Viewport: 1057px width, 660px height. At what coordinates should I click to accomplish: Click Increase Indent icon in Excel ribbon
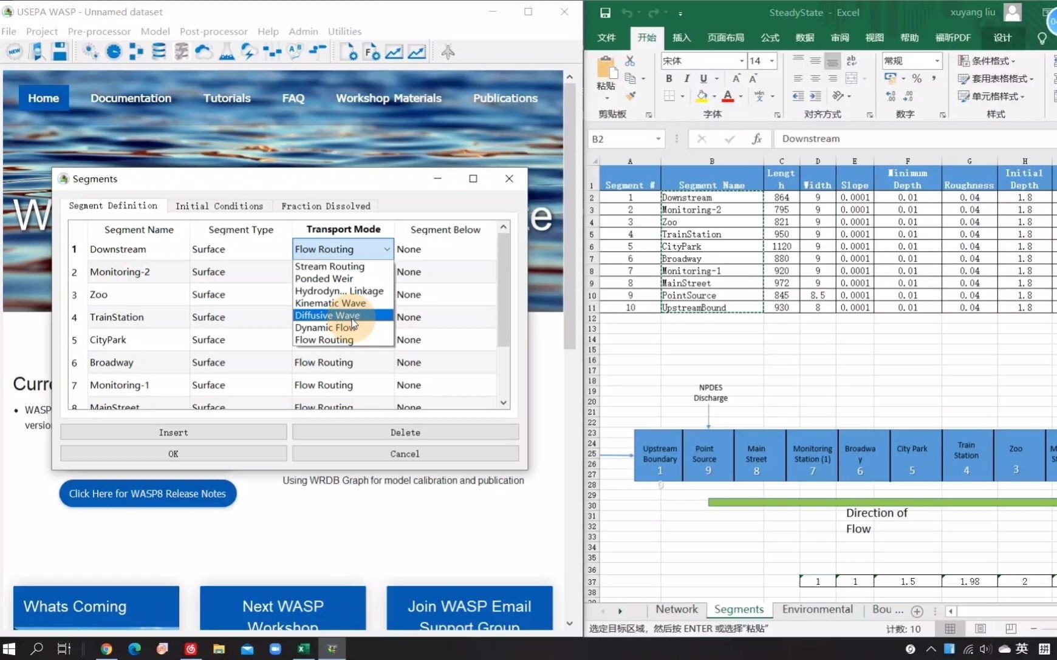click(815, 96)
